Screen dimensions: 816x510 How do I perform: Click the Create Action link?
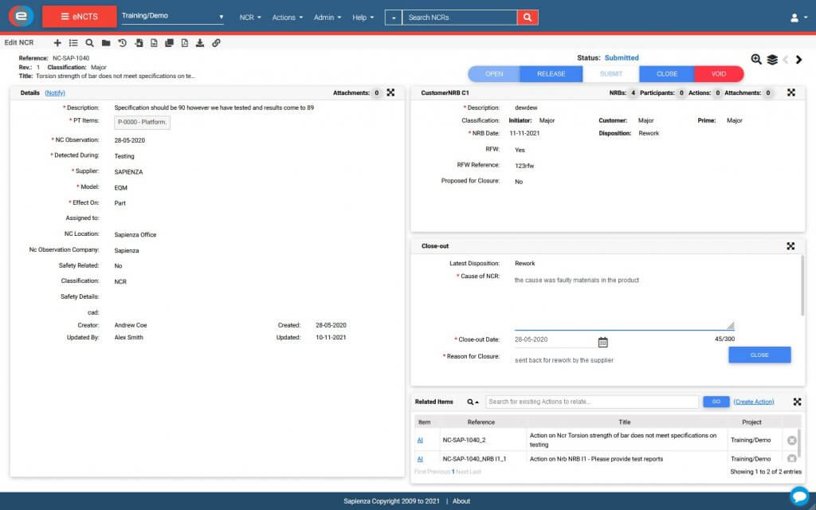tap(753, 402)
